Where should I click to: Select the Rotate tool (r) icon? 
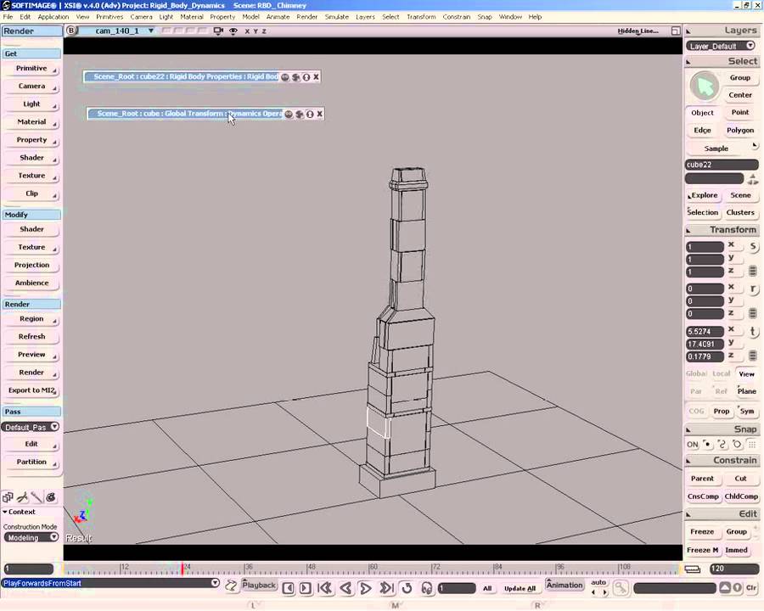pos(753,289)
